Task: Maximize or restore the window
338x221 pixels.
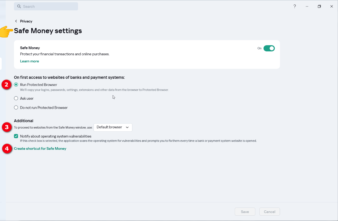Action: coord(319,6)
